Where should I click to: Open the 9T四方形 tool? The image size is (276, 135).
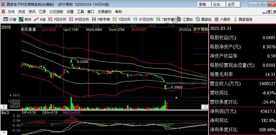pyautogui.click(x=143, y=19)
